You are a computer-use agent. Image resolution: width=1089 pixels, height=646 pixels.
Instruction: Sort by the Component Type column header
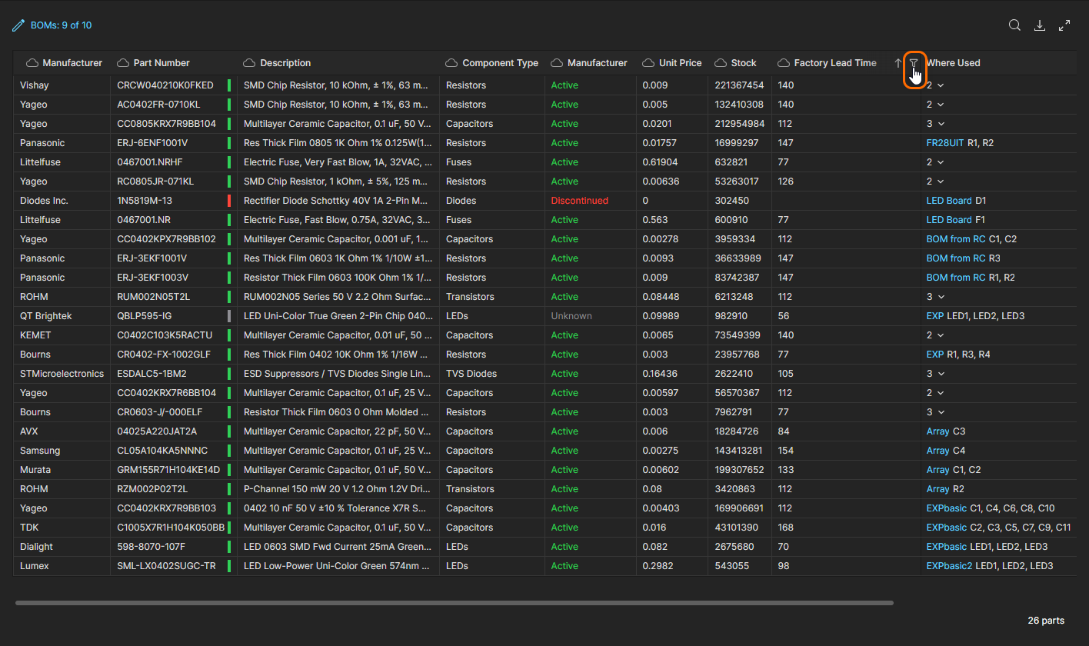pyautogui.click(x=500, y=63)
